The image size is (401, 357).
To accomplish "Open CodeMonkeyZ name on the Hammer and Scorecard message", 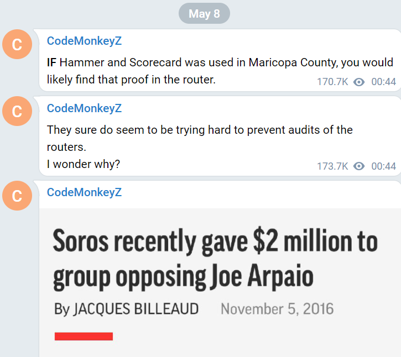I will (x=85, y=41).
